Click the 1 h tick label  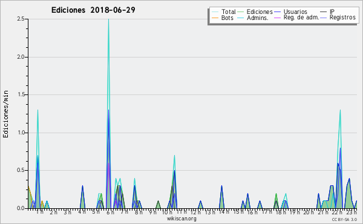click(39, 212)
